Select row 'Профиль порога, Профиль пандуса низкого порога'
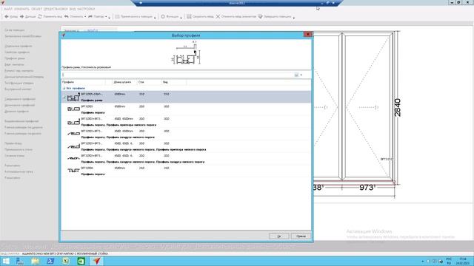The height and width of the screenshot is (266, 474). [186, 134]
